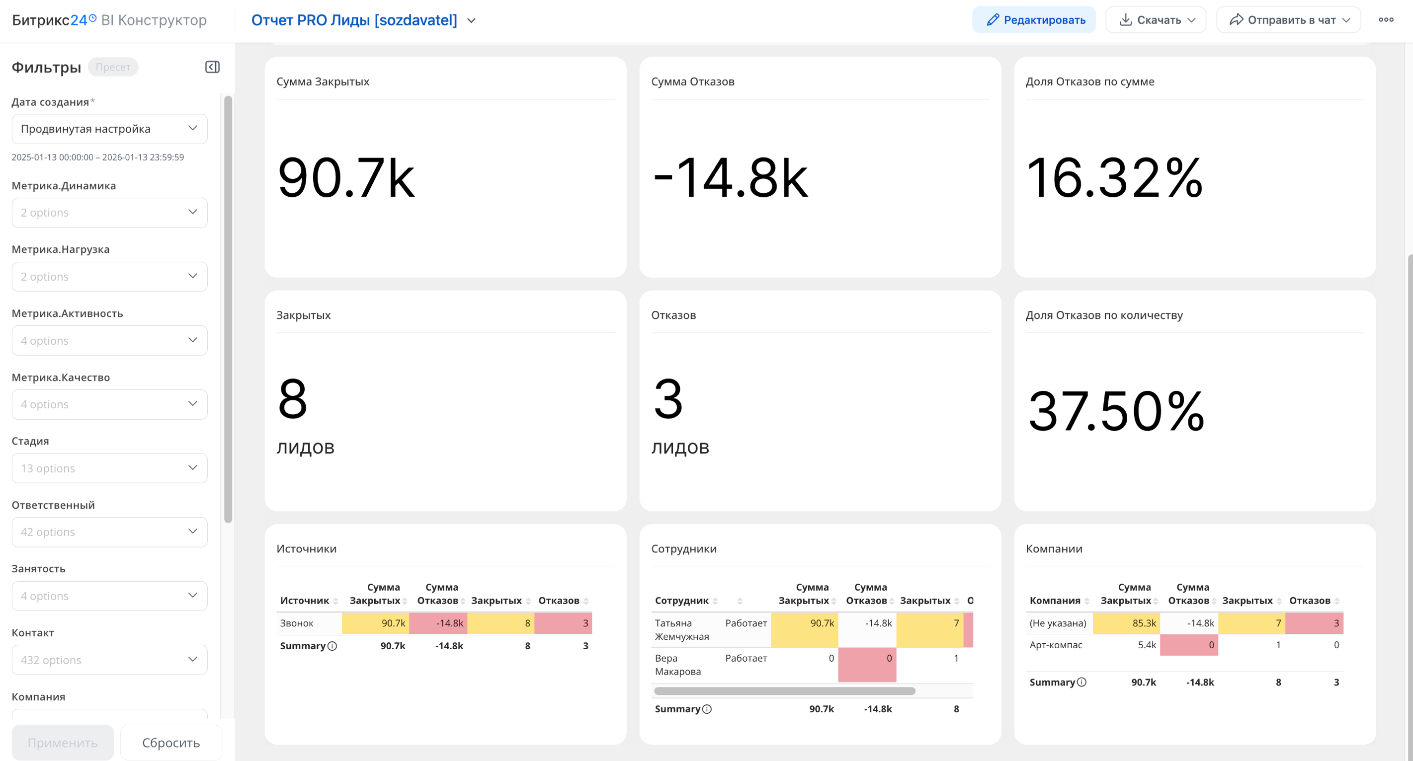1413x761 pixels.
Task: Sort Источники table by Источник column
Action: pyautogui.click(x=335, y=601)
